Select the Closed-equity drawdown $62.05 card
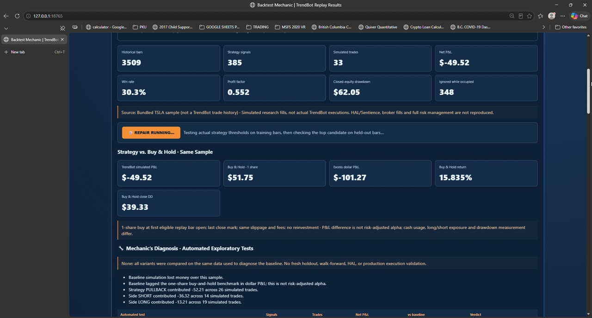 (x=380, y=88)
